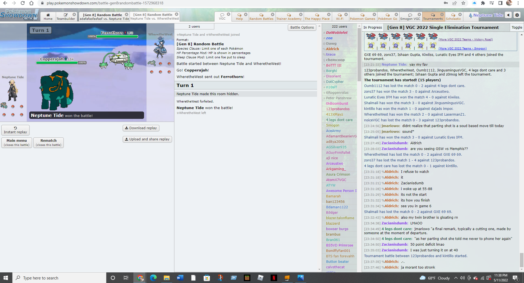Open the Trainer Academy room tab

[289, 17]
